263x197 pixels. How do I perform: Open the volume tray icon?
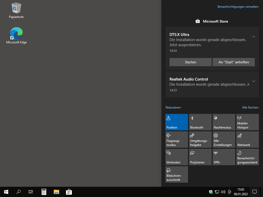[x=223, y=192]
